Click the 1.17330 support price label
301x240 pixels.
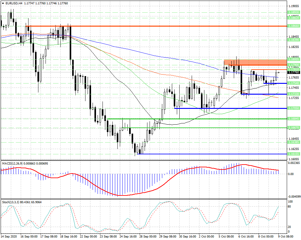click(x=294, y=94)
